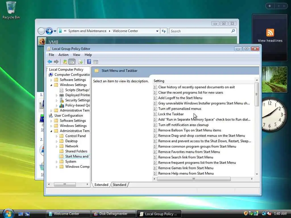Click the search magnifier in Welcome Center
Viewport: 291px width, 218px height.
click(x=233, y=31)
